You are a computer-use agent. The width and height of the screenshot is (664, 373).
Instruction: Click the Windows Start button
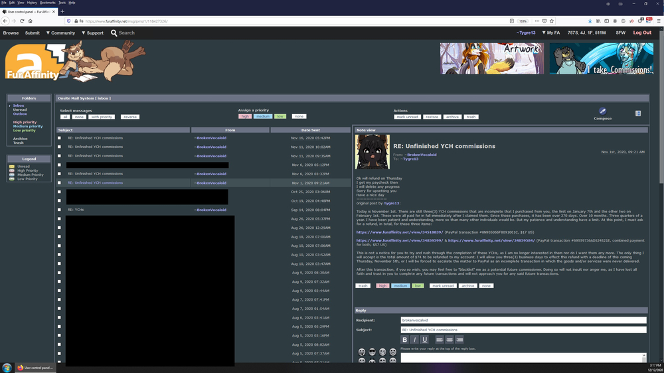click(x=7, y=368)
